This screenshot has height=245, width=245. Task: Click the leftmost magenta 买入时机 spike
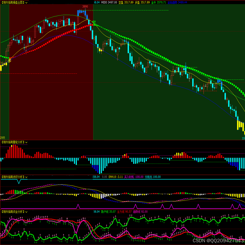(x=78, y=206)
